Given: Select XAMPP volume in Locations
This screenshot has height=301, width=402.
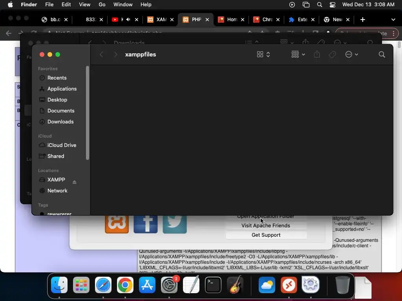Looking at the screenshot, I should click(56, 180).
